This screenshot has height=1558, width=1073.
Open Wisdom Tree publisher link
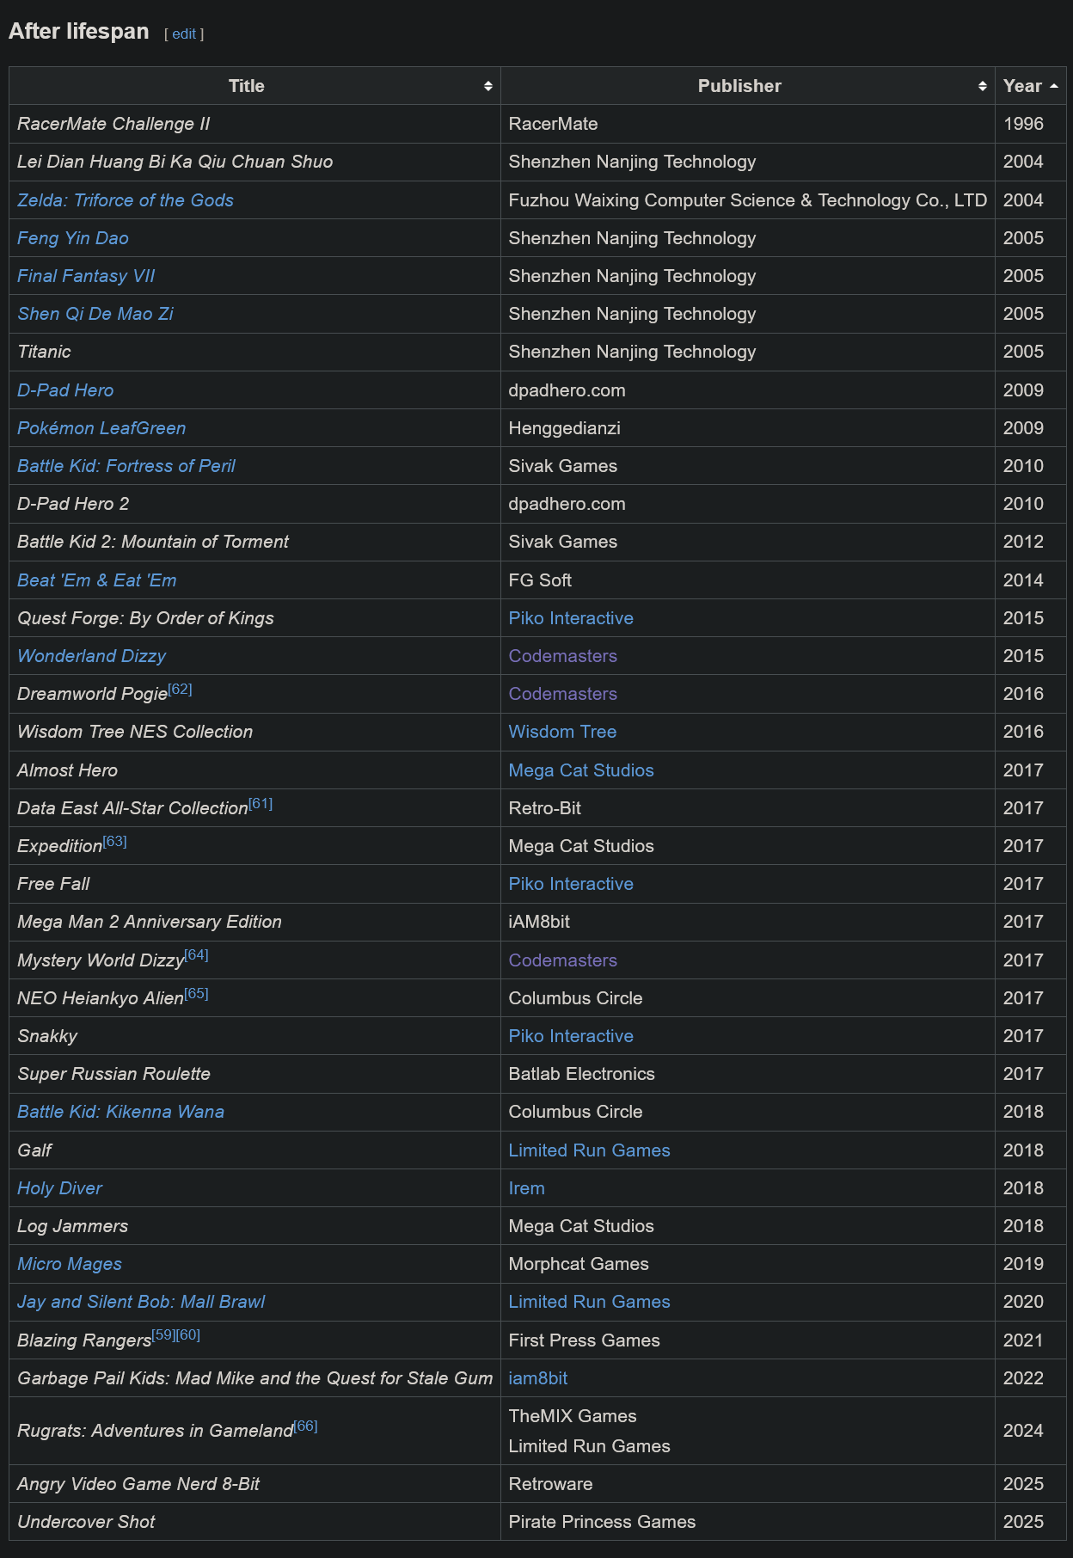pos(562,732)
